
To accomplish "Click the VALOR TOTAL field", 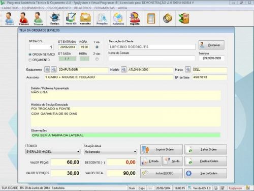I will point(122,173).
